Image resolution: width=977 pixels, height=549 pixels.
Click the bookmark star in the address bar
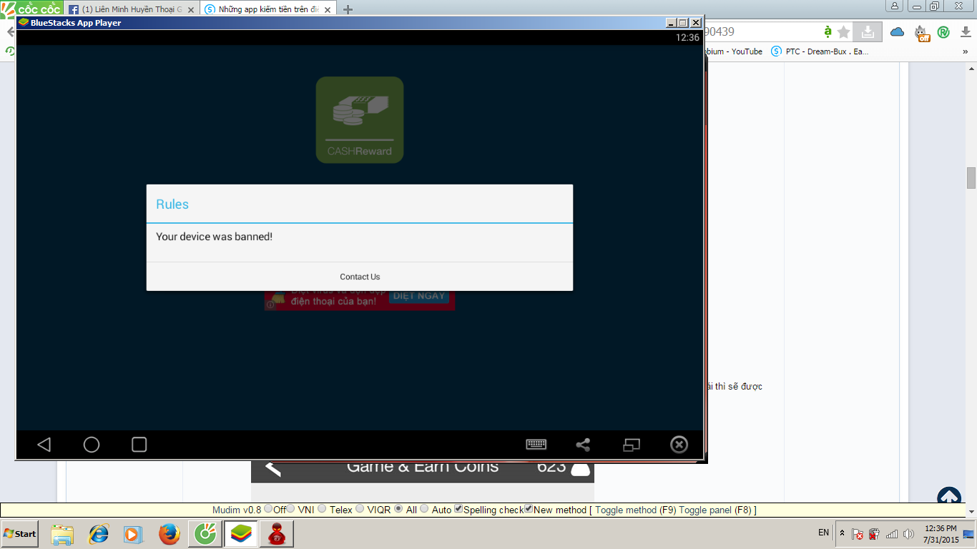[x=844, y=31]
